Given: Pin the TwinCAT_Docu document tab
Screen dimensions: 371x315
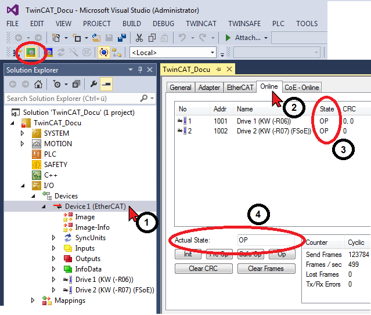Looking at the screenshot, I should pyautogui.click(x=218, y=69).
